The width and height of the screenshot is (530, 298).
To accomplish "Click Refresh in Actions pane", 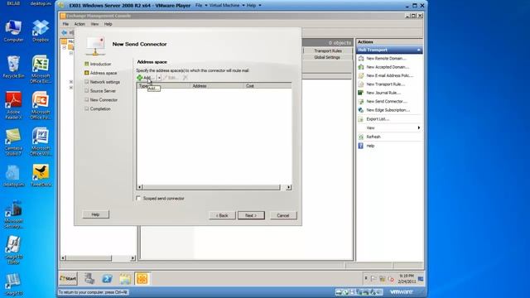I will tap(373, 137).
